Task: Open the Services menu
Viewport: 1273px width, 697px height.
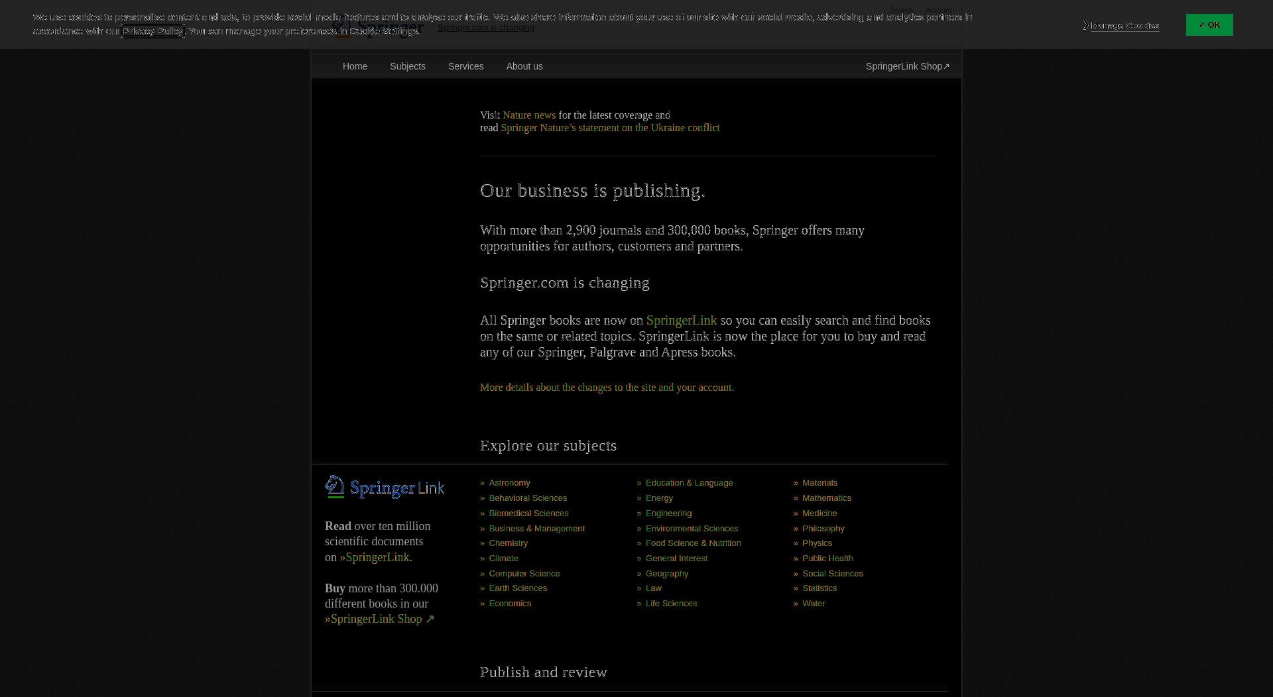Action: click(465, 66)
